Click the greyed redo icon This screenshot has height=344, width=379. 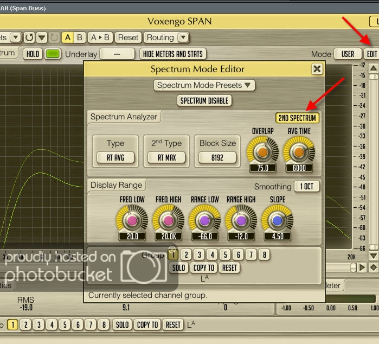tap(54, 38)
